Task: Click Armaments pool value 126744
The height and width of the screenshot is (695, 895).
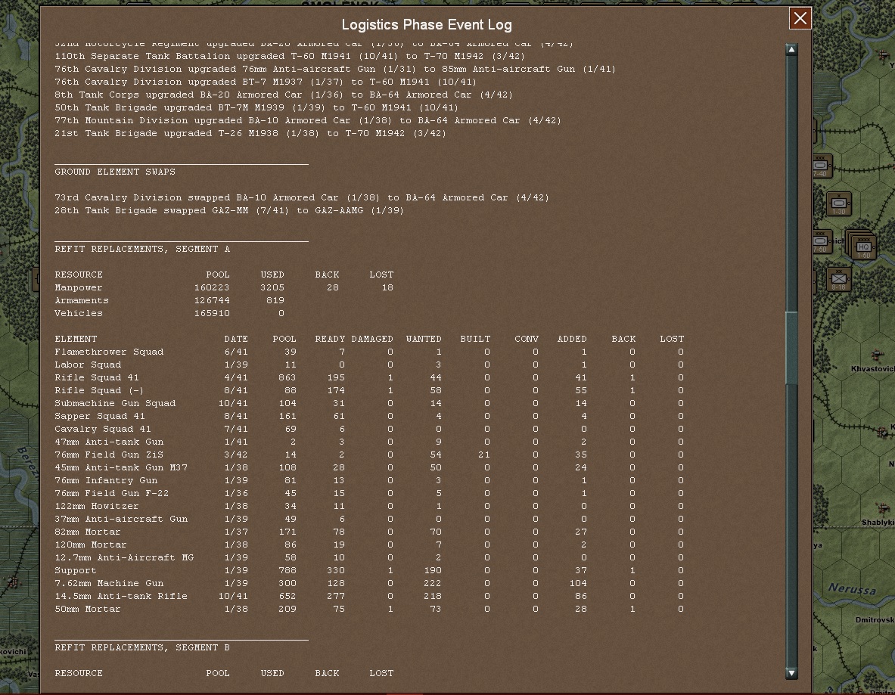Action: pos(212,300)
